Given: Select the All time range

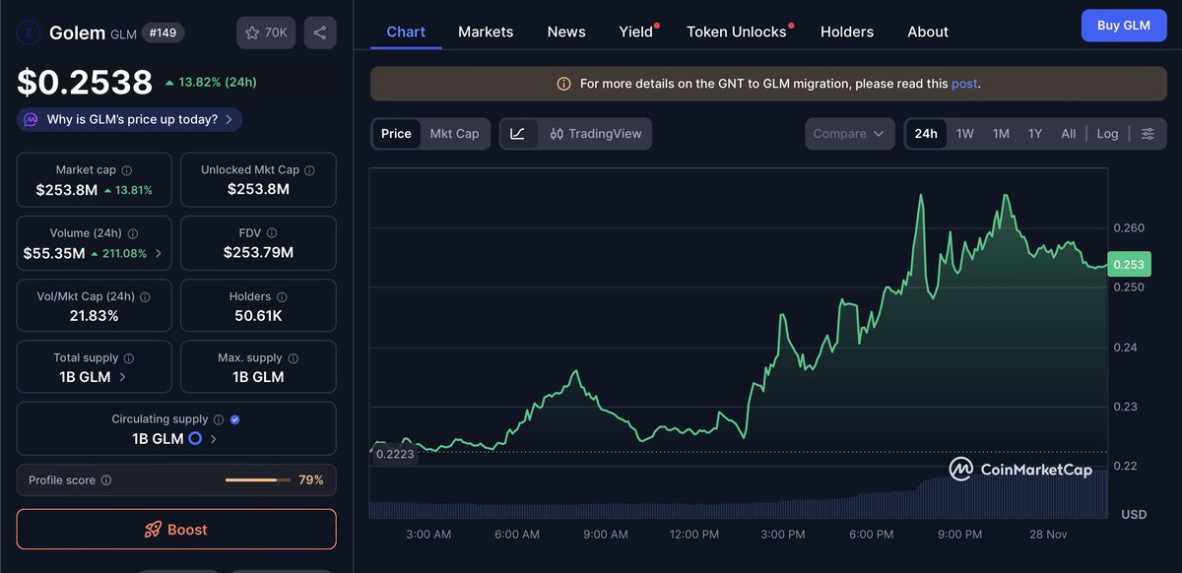Looking at the screenshot, I should (1069, 134).
